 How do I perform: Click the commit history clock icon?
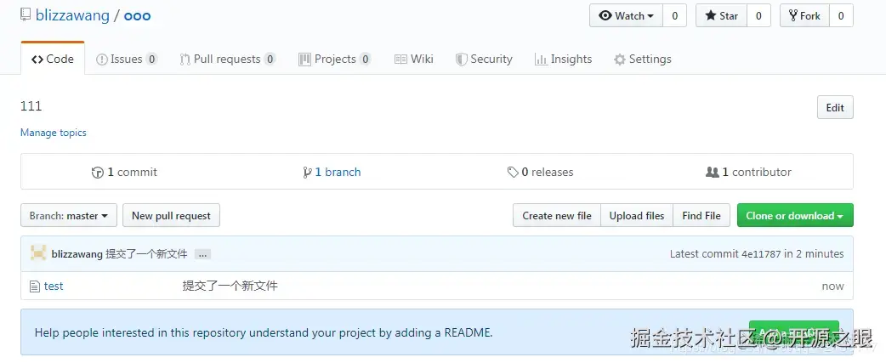coord(98,173)
